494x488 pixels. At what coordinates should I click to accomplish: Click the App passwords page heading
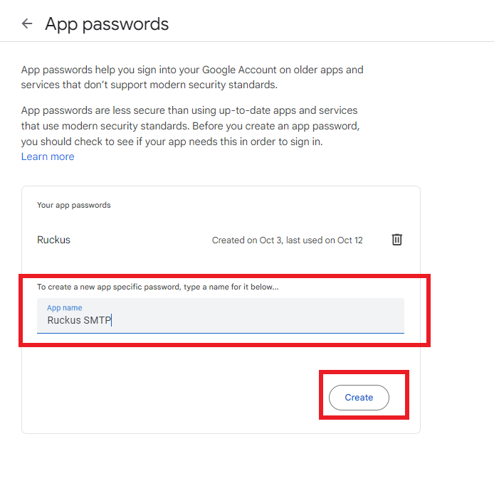(107, 23)
